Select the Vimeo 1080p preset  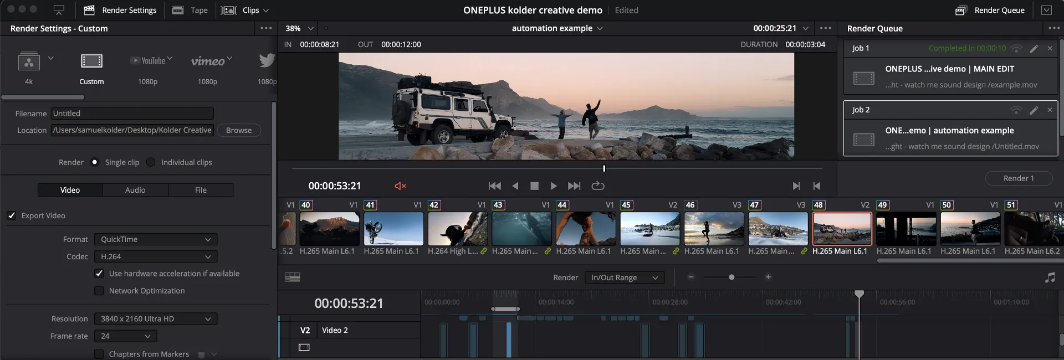pos(208,61)
